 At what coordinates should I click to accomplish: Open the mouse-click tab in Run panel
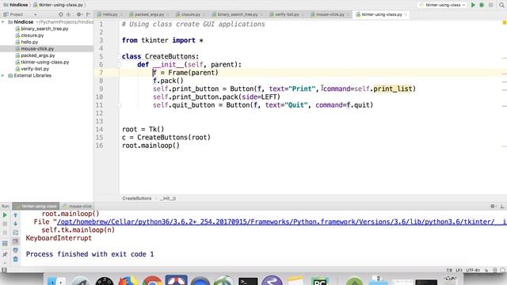(x=78, y=206)
